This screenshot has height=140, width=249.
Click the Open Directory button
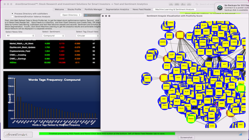[71, 15]
